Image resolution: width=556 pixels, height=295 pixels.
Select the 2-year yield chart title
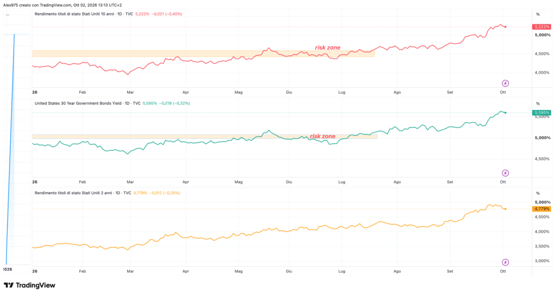83,193
